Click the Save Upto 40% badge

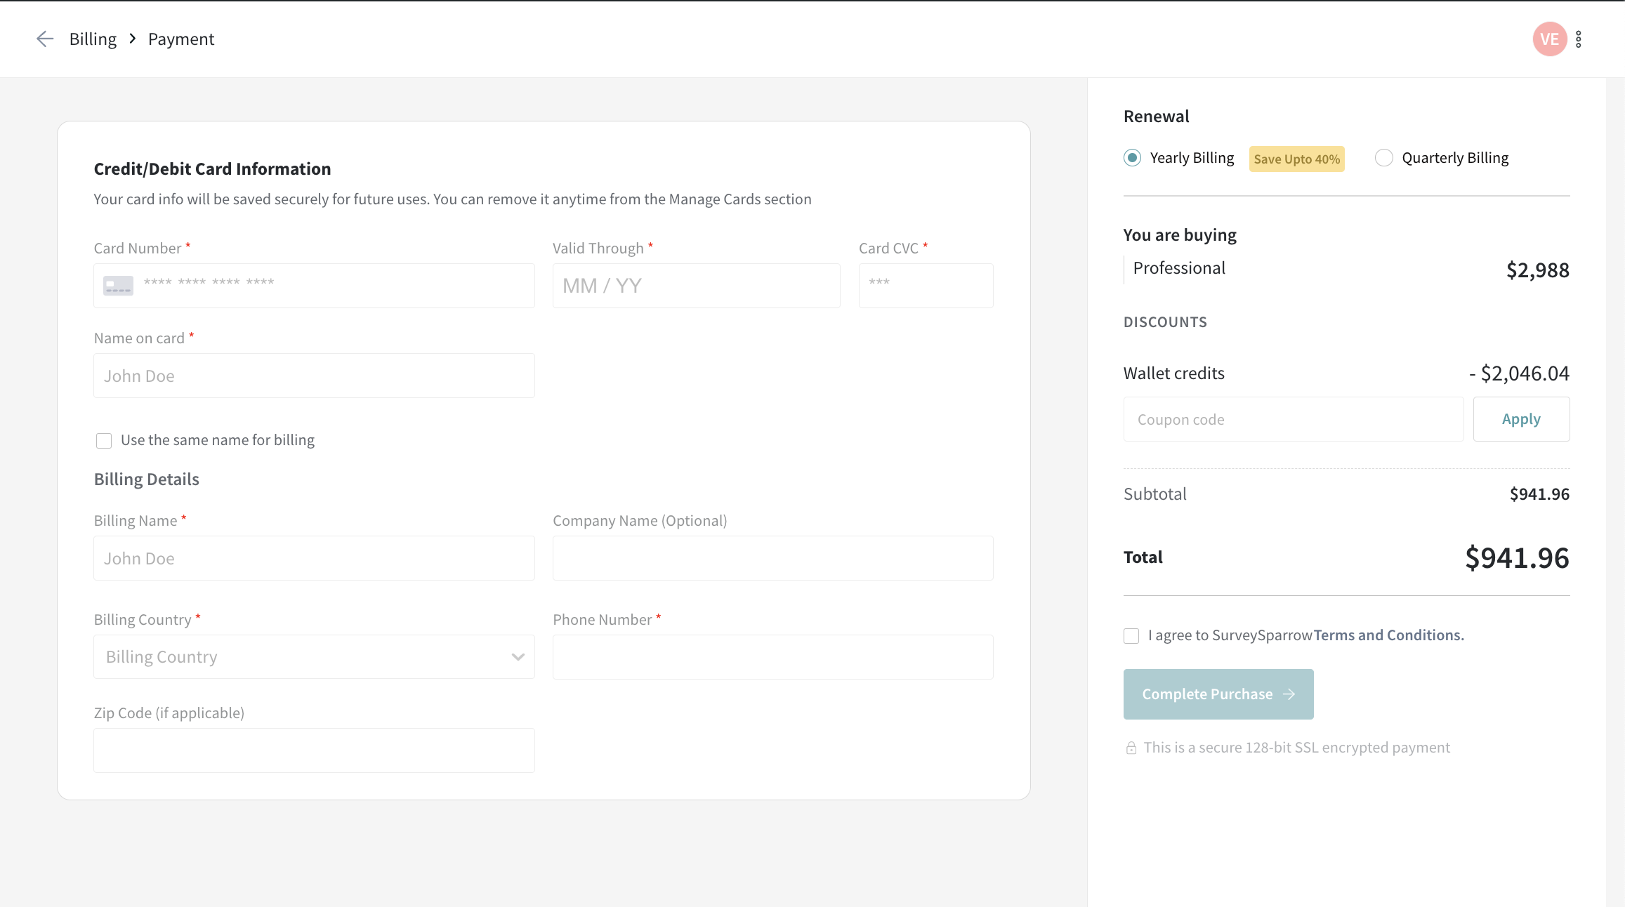pos(1296,159)
